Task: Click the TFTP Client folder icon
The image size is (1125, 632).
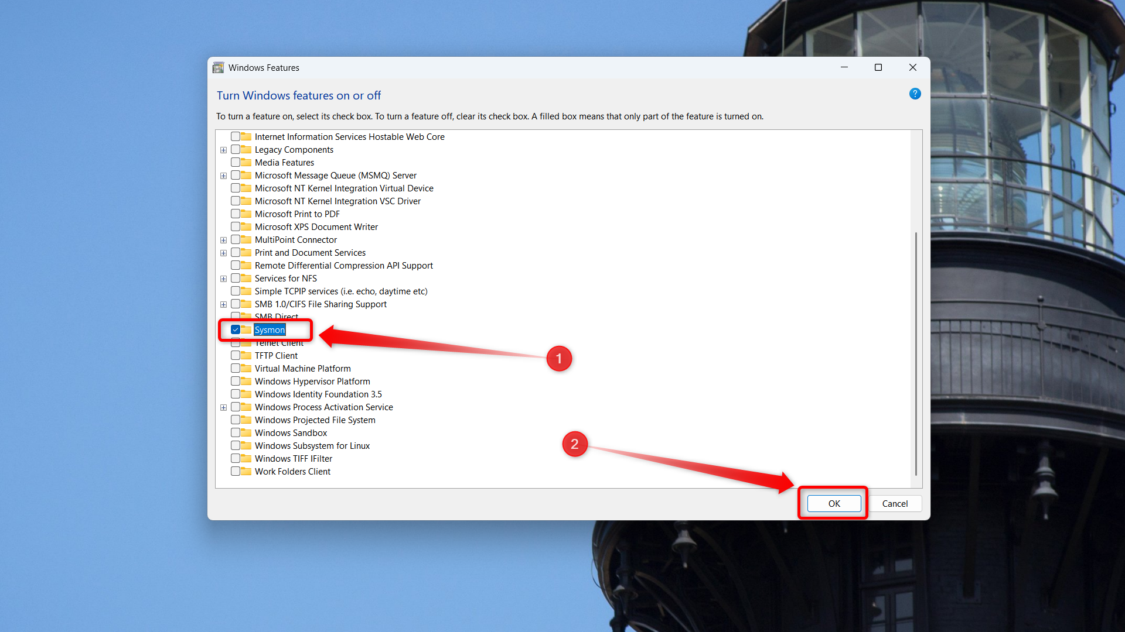Action: [247, 356]
